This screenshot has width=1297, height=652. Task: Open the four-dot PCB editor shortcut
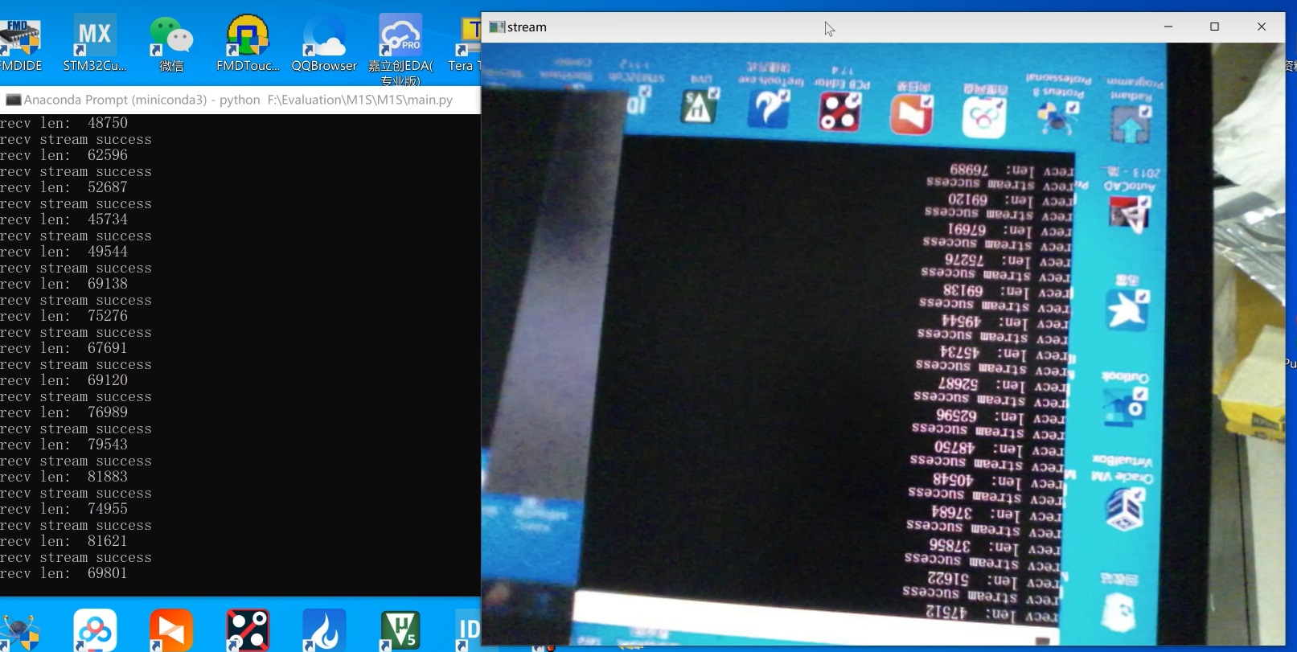(248, 630)
